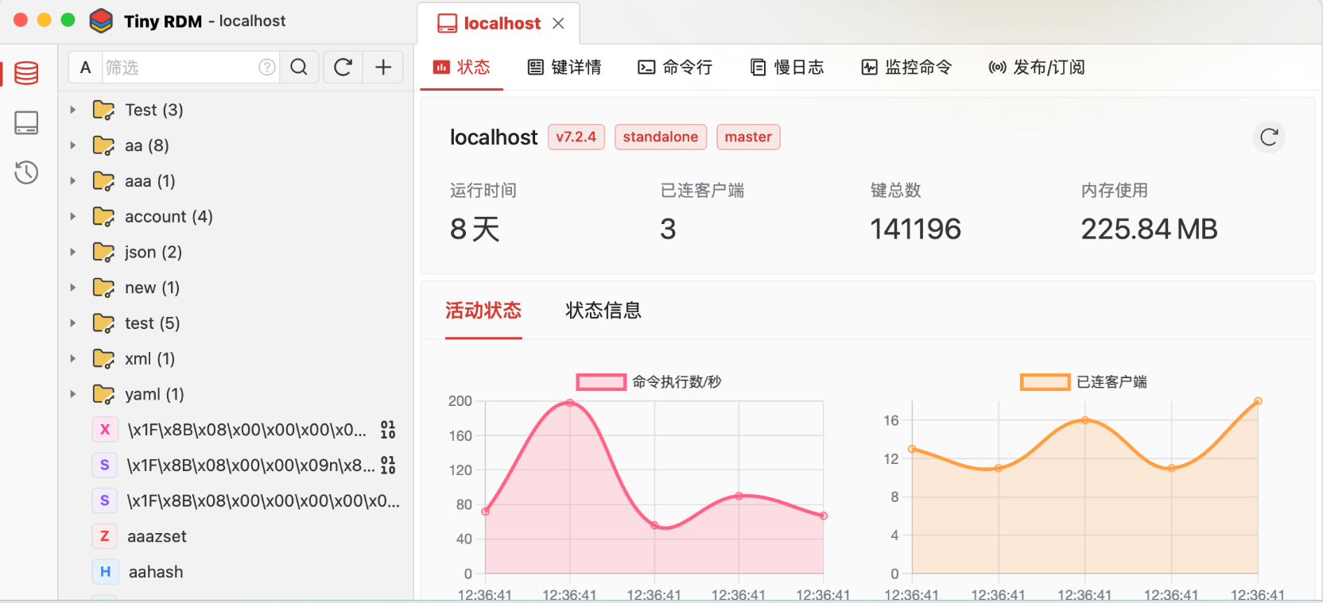This screenshot has height=603, width=1323.
Task: Add a new key with plus button
Action: tap(383, 68)
